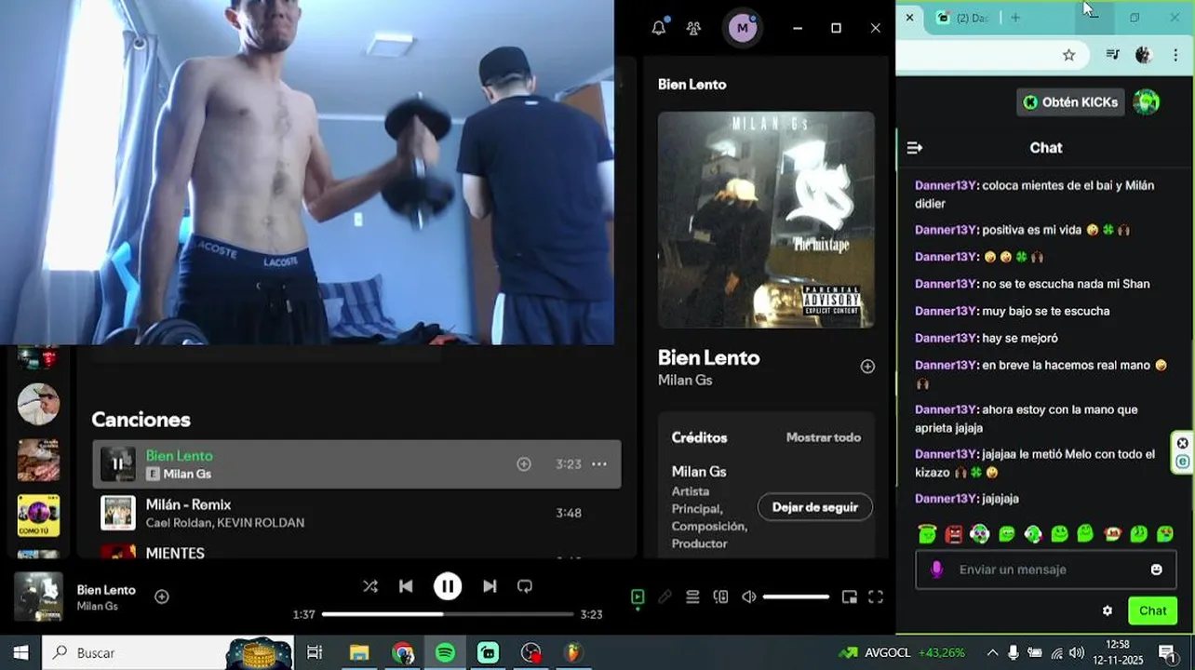This screenshot has width=1195, height=670.
Task: Open the Friend Activity icon
Action: pos(693,28)
